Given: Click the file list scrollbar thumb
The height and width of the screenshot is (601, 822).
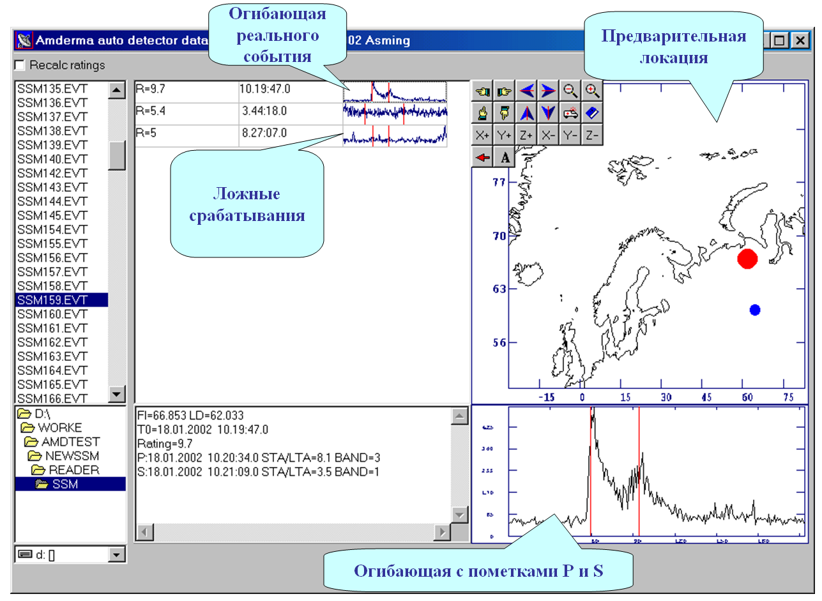Looking at the screenshot, I should click(117, 155).
